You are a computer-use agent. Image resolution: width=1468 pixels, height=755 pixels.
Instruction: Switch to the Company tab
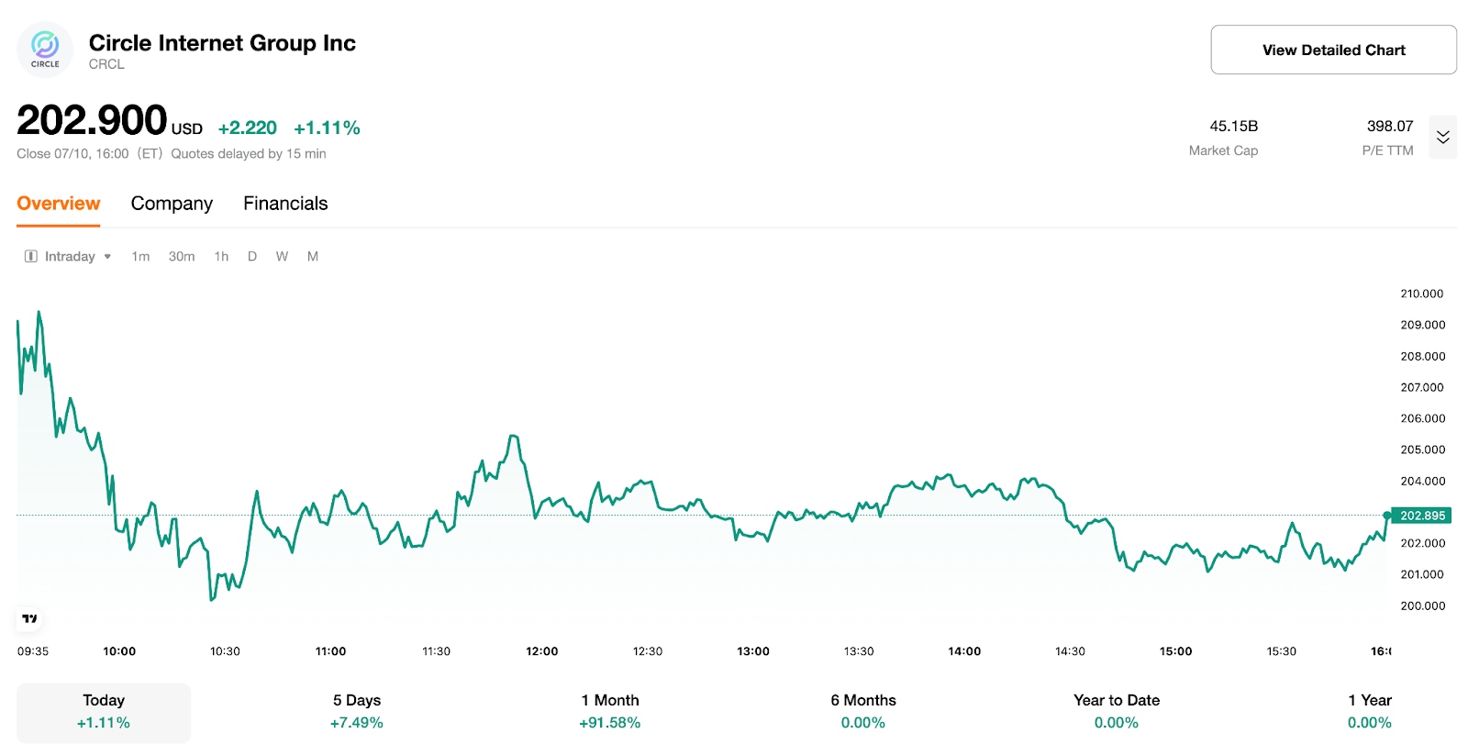(172, 204)
